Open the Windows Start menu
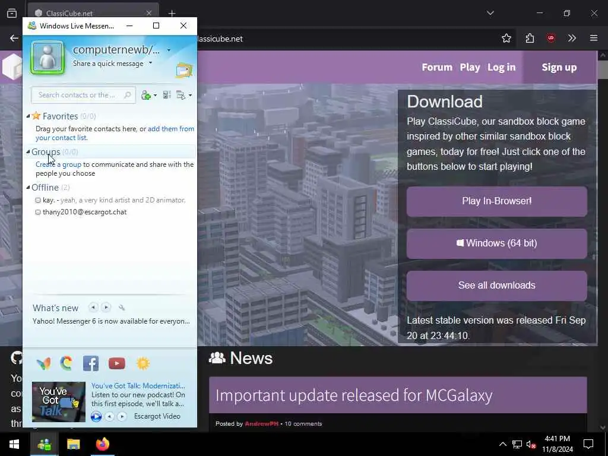Screen dimensions: 608x456 pos(14,444)
